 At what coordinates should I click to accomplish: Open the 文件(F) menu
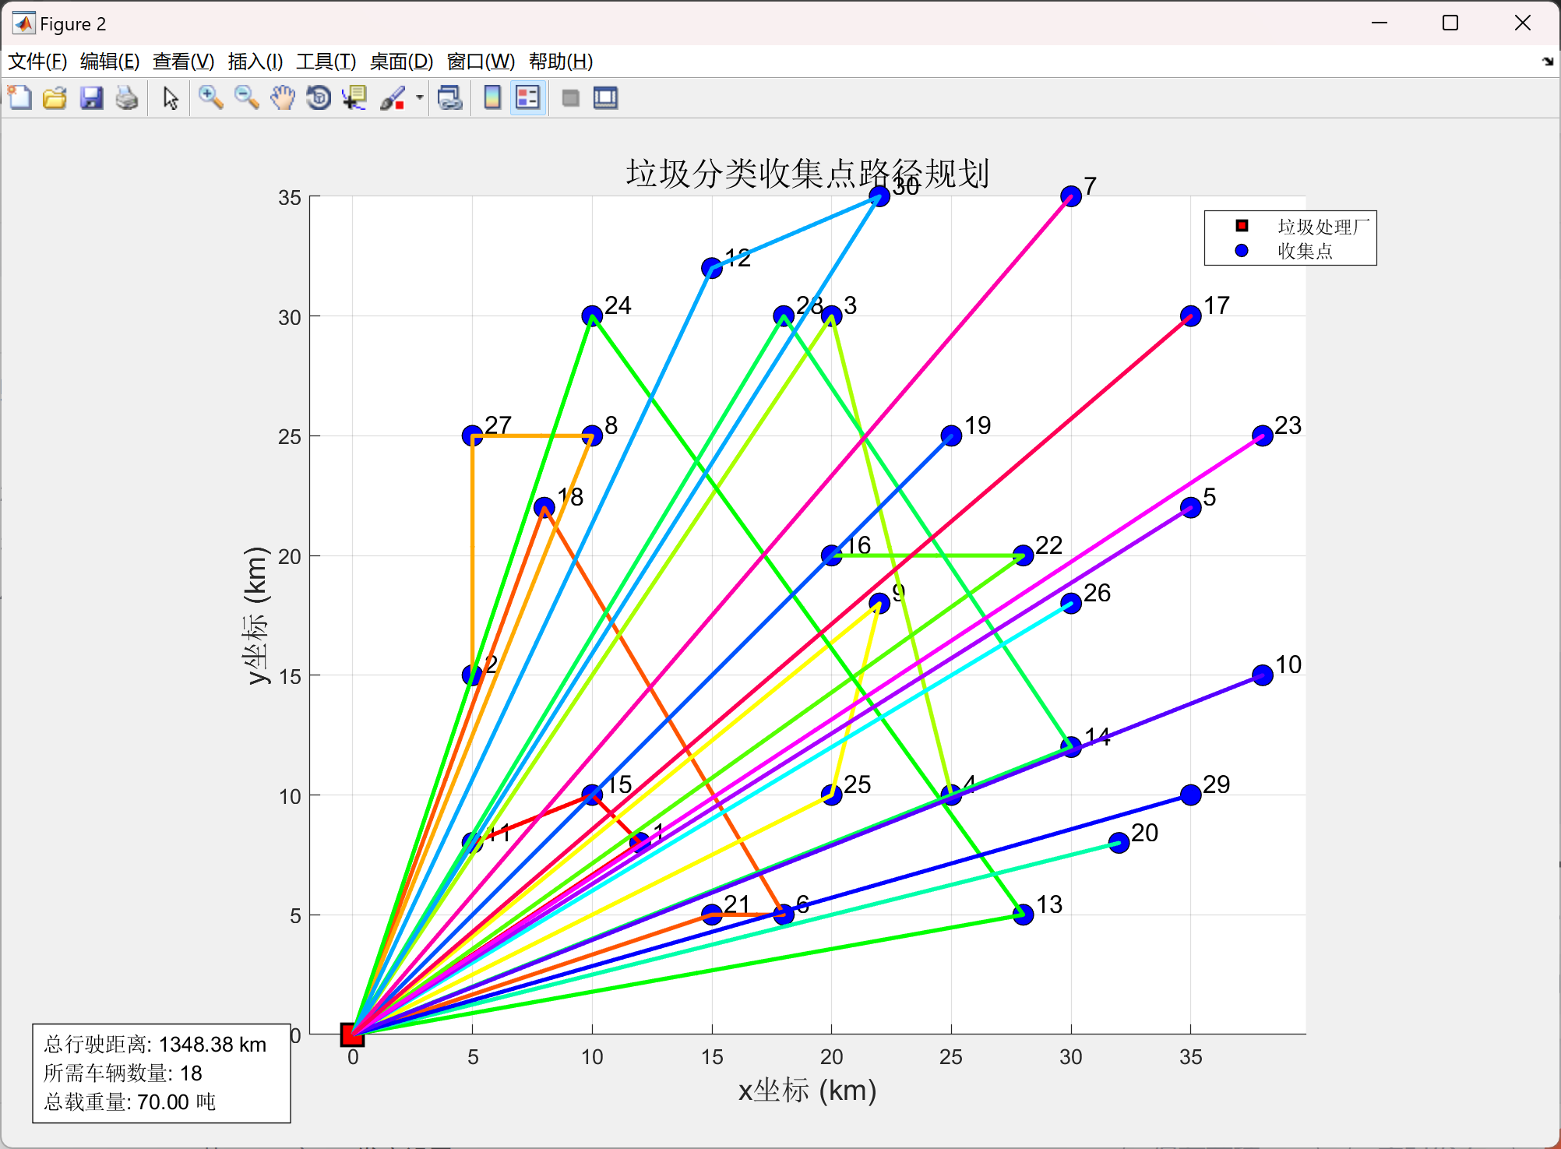pyautogui.click(x=37, y=62)
